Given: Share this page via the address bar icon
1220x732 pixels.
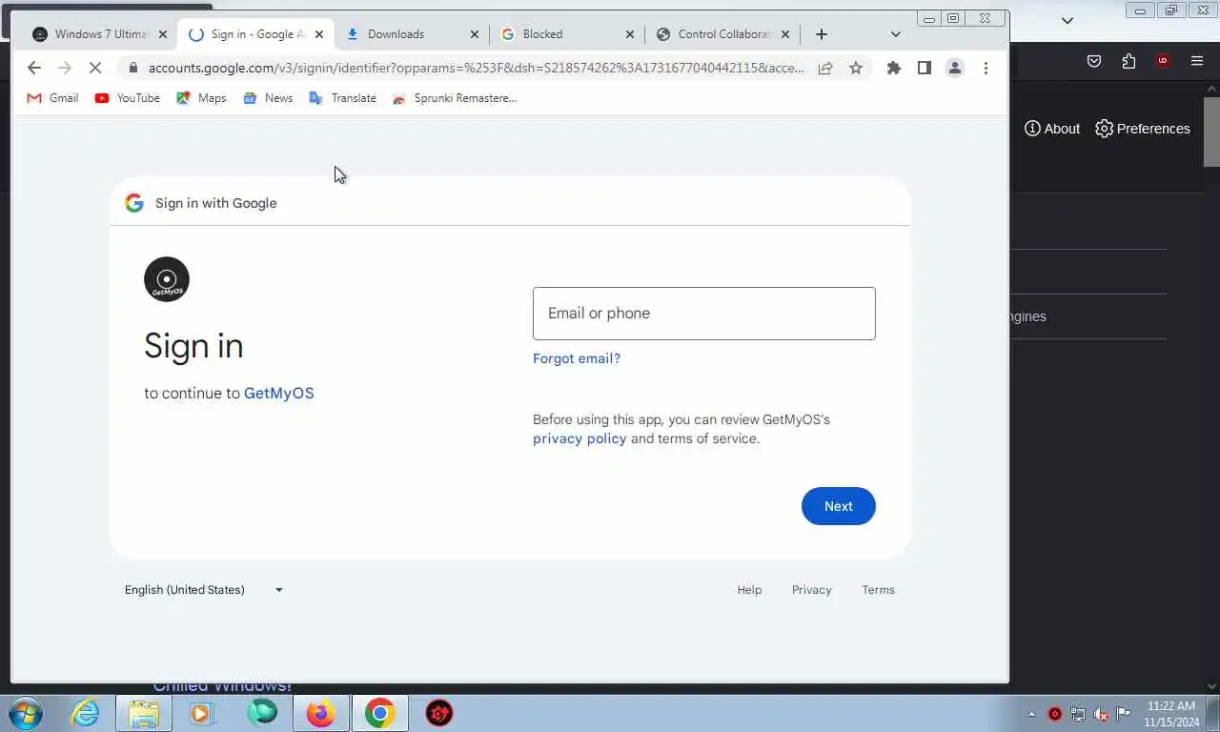Looking at the screenshot, I should tap(825, 68).
